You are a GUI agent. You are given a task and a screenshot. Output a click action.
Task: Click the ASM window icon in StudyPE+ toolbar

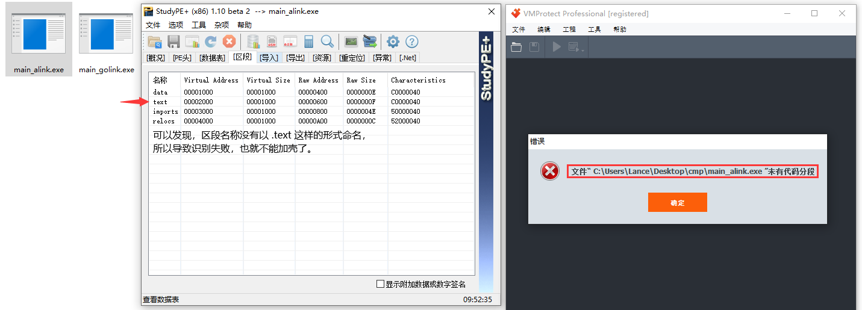click(x=290, y=42)
